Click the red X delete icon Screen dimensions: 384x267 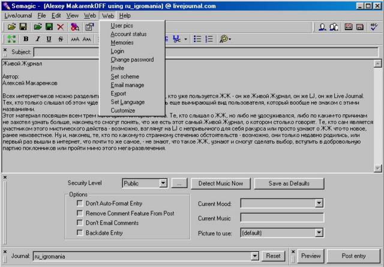[61, 26]
